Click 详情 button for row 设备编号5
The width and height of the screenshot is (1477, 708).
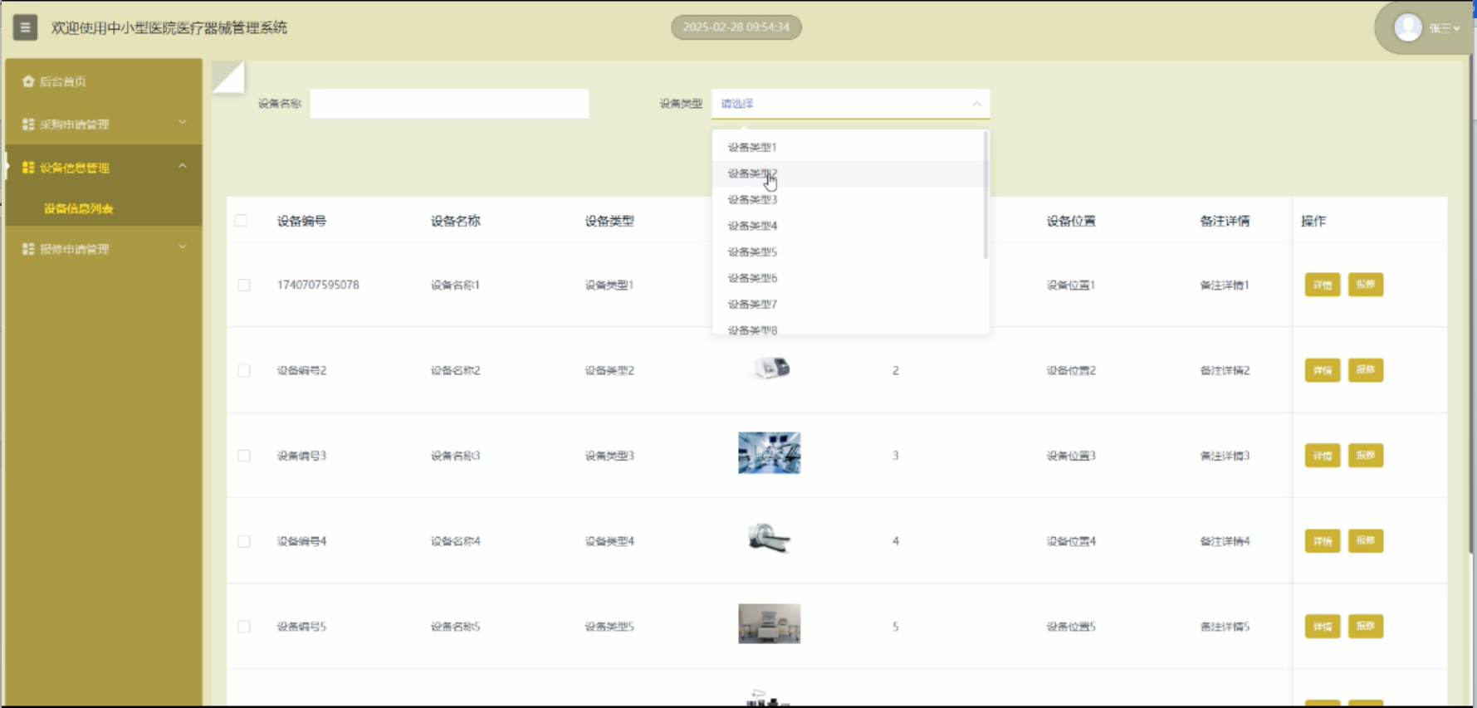coord(1323,627)
